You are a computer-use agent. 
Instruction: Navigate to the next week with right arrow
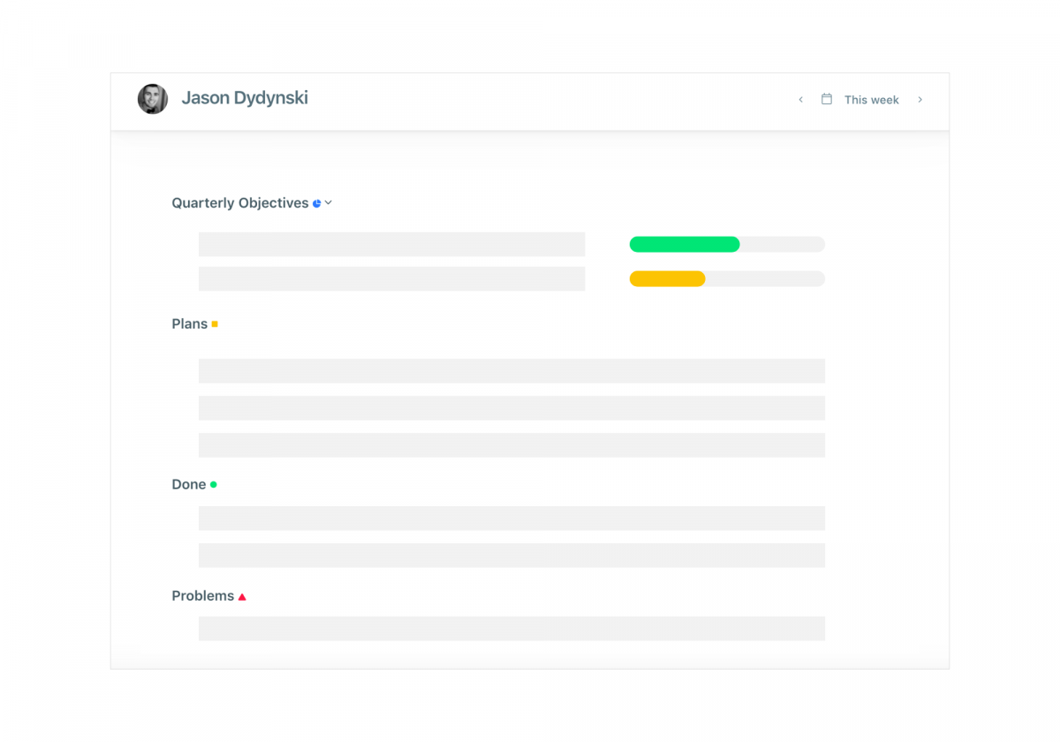tap(920, 100)
